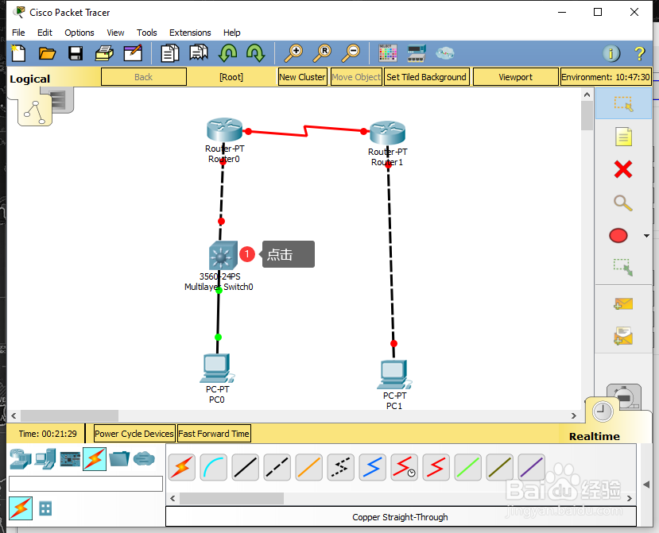Image resolution: width=659 pixels, height=533 pixels.
Task: Open a file with the folder icon
Action: (47, 53)
